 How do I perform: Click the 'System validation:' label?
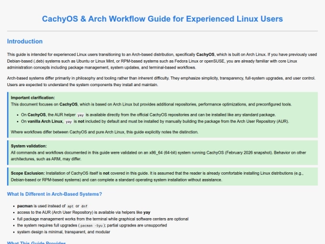click(29, 146)
